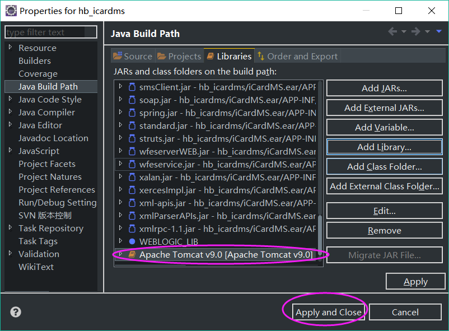The height and width of the screenshot is (331, 449).
Task: Expand the smsClient.jar entry
Action: (120, 86)
